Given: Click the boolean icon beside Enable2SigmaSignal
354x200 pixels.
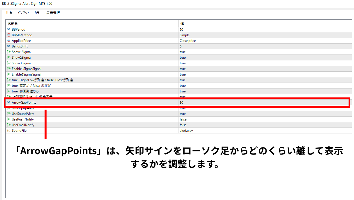Looking at the screenshot, I should [8, 69].
